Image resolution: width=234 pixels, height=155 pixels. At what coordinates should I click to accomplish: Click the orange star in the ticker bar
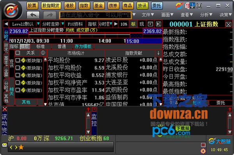[x=21, y=147]
